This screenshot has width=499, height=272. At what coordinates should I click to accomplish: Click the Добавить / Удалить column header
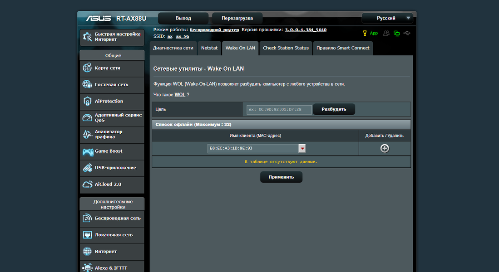point(385,136)
